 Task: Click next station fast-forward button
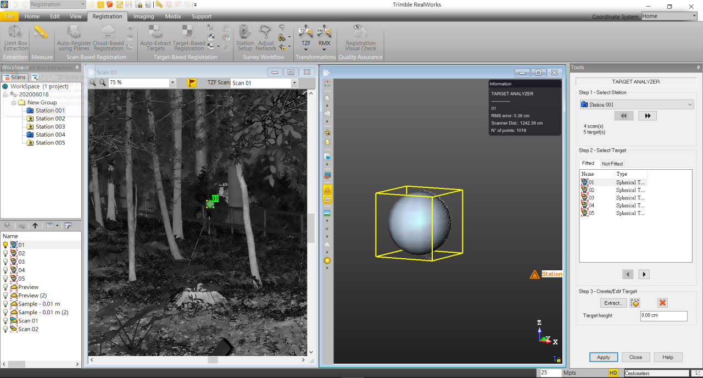click(648, 116)
